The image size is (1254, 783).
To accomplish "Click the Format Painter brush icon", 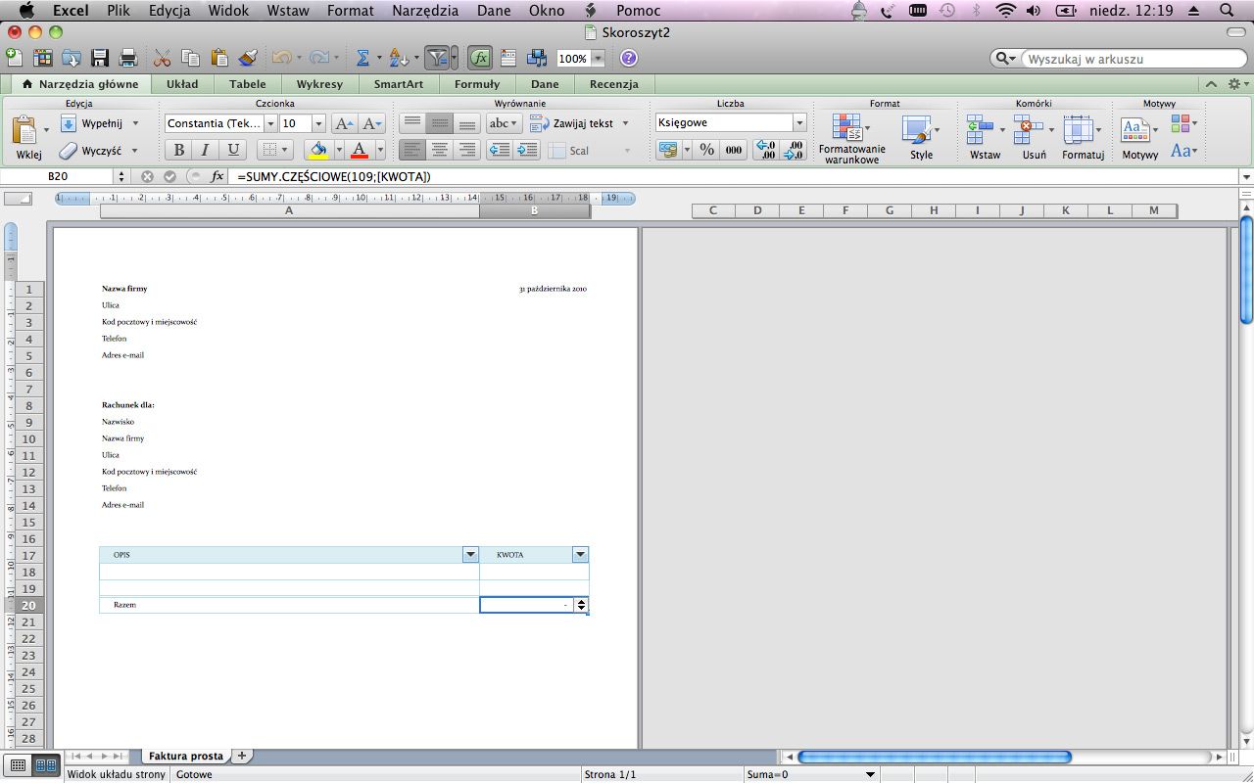I will tap(247, 58).
